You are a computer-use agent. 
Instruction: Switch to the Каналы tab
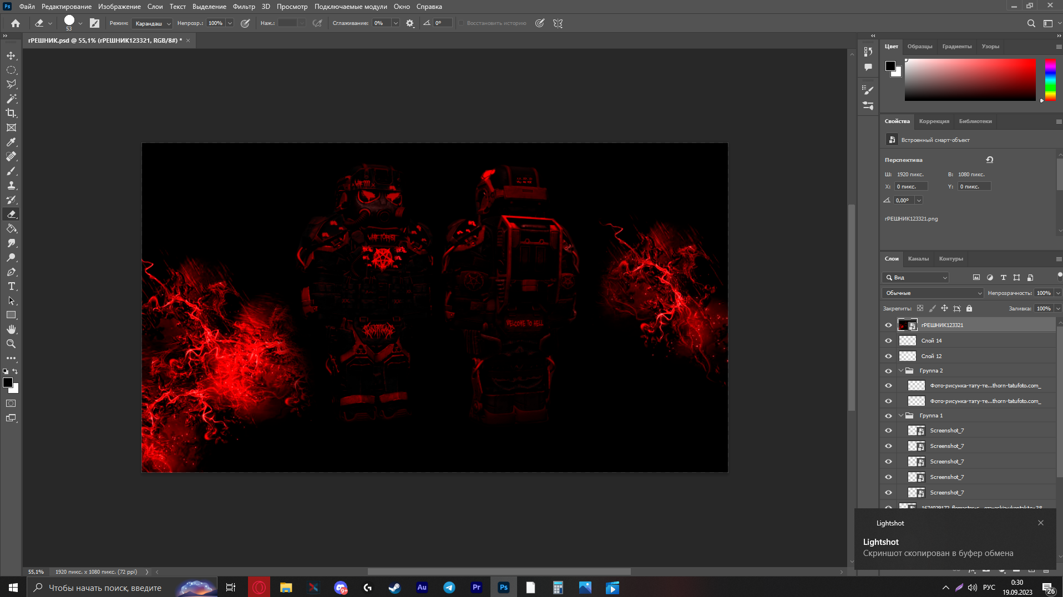(x=918, y=259)
